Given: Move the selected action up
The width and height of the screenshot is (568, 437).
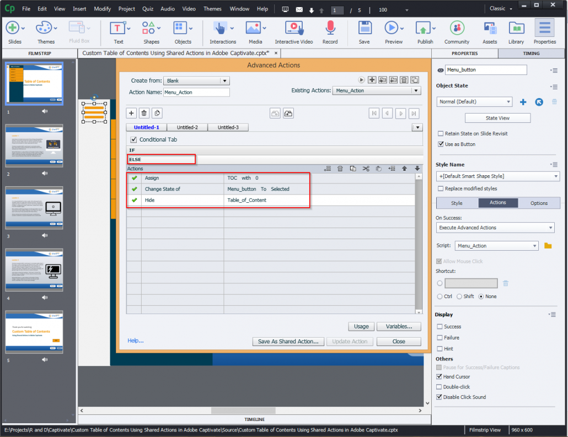Looking at the screenshot, I should coord(405,169).
